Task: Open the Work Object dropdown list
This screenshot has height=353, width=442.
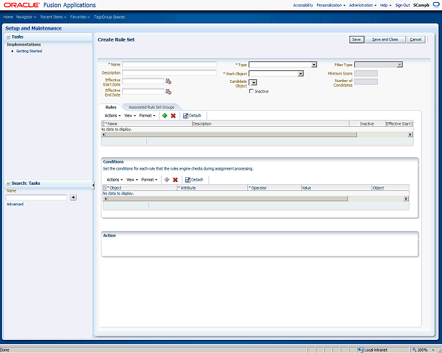Action: click(x=301, y=74)
